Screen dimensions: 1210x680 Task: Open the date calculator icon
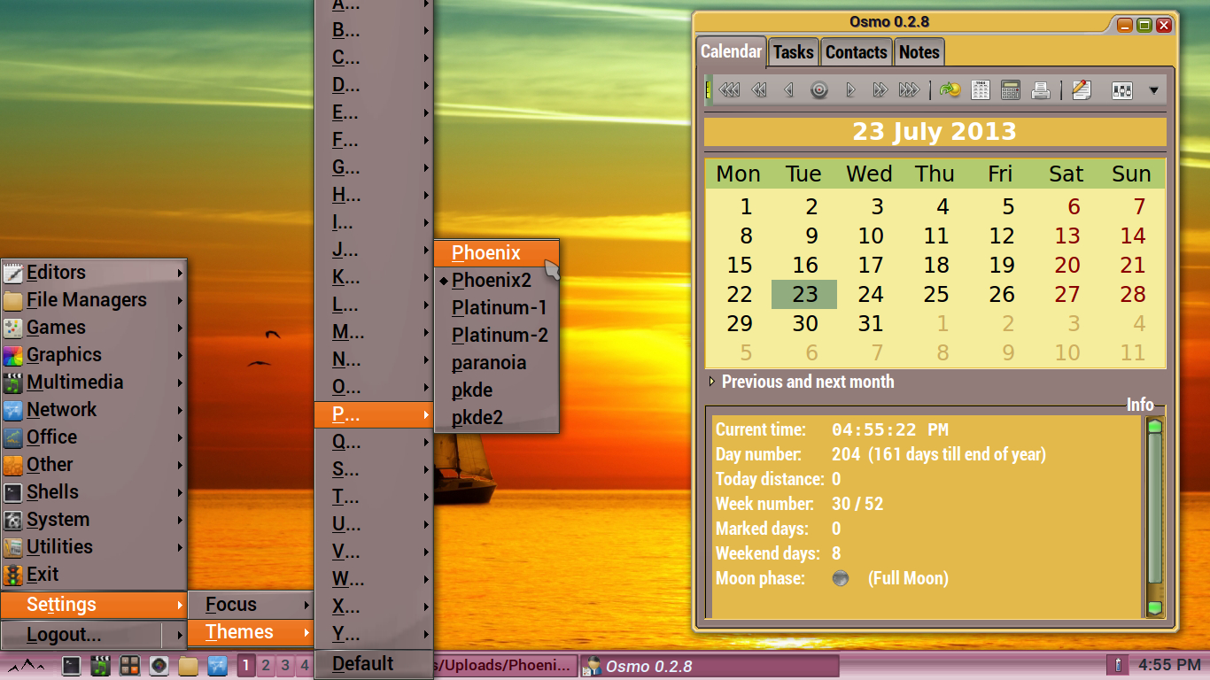pyautogui.click(x=1011, y=89)
